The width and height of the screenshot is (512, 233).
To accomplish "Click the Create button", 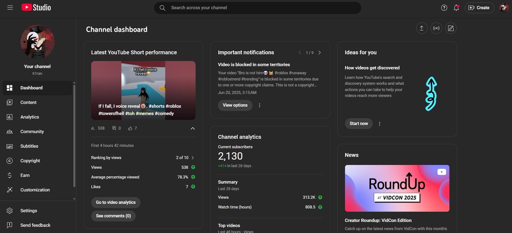I will coord(479,8).
